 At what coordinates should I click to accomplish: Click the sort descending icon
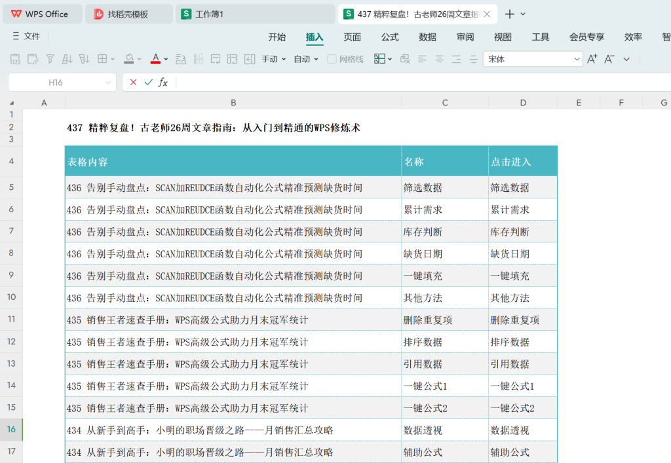tap(85, 59)
